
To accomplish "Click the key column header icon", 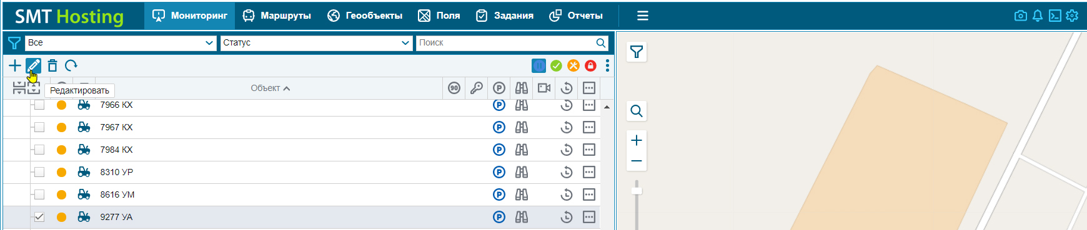I will (476, 88).
